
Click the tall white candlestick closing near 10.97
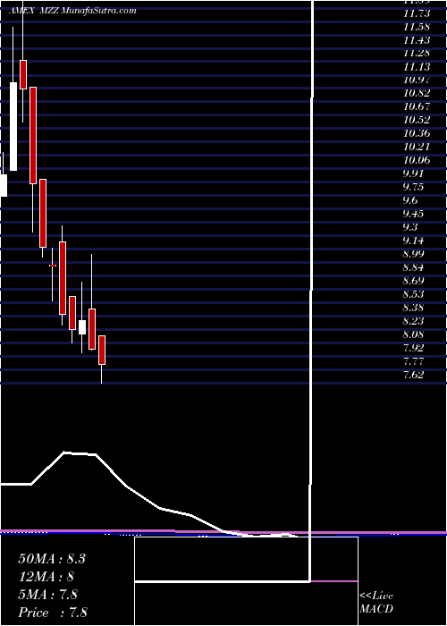coord(13,127)
